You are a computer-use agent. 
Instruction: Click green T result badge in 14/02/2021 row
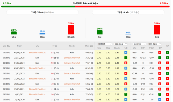pyautogui.click(x=126, y=94)
